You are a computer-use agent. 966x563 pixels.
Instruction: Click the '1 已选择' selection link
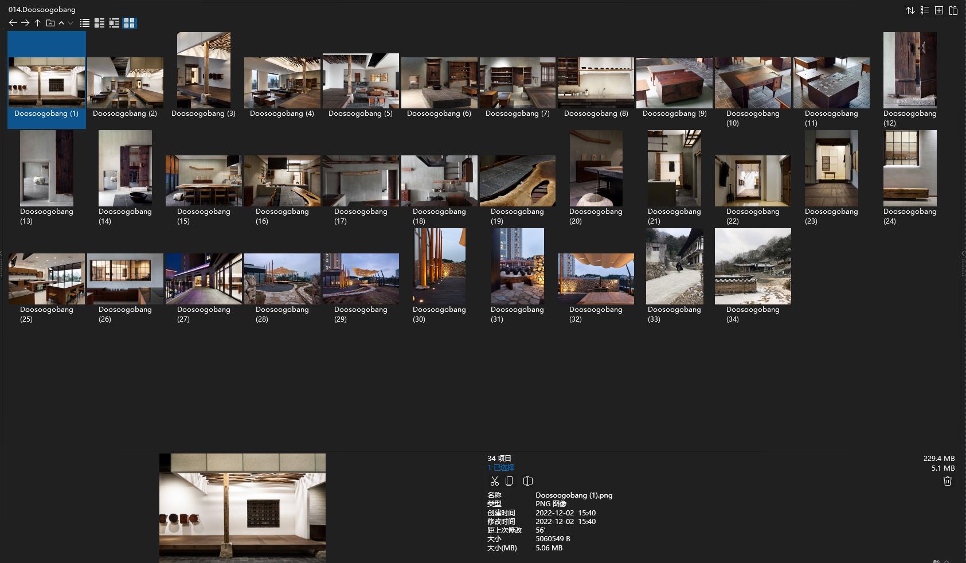[500, 467]
